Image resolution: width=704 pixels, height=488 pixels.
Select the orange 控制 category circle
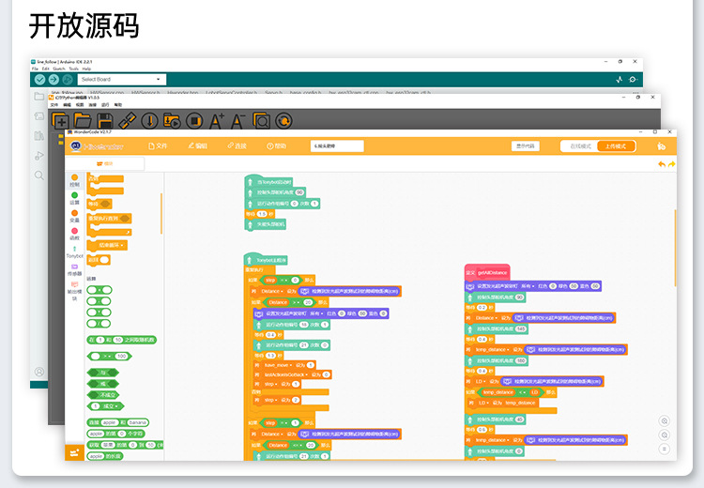(74, 177)
